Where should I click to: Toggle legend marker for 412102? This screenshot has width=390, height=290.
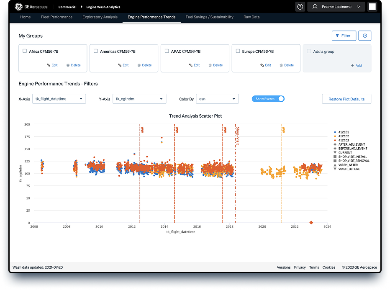point(335,136)
